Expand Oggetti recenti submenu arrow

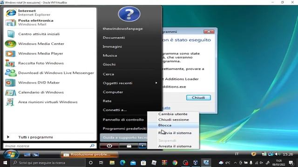coord(156,83)
